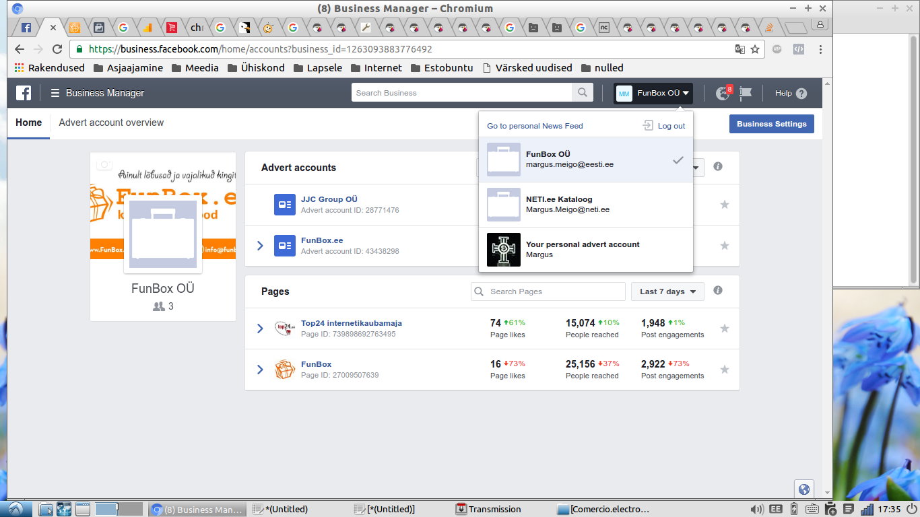Close the active browser tab
The image size is (920, 517).
coord(53,28)
